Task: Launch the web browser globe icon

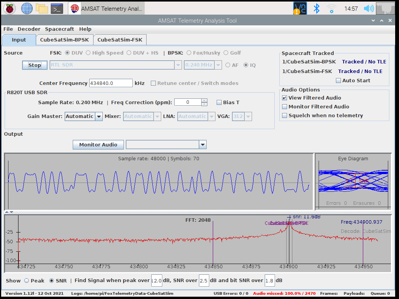Action: point(27,8)
